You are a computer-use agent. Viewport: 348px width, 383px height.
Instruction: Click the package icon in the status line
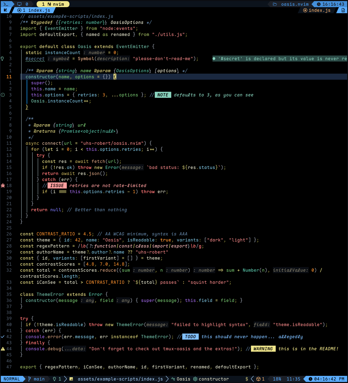(x=258, y=379)
